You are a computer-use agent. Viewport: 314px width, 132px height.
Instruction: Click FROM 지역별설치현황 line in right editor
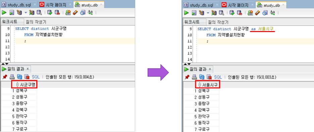tap(226, 35)
